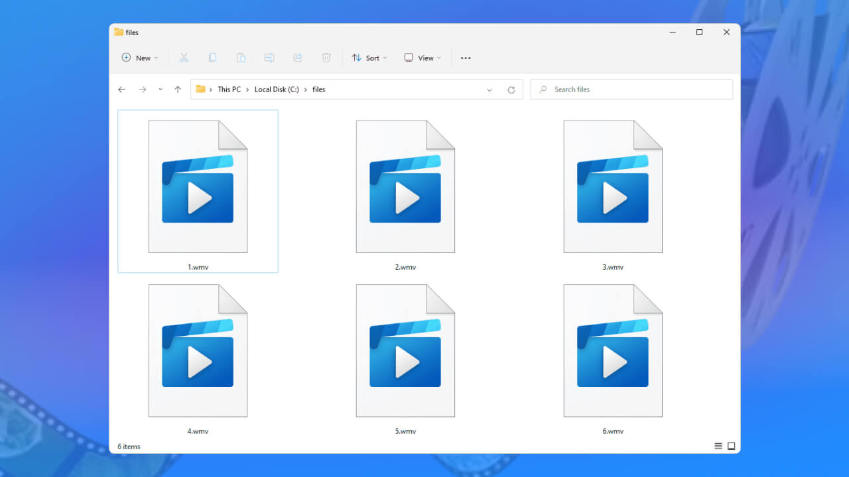Switch to large thumbnails view in status bar
This screenshot has height=477, width=849.
(x=731, y=447)
